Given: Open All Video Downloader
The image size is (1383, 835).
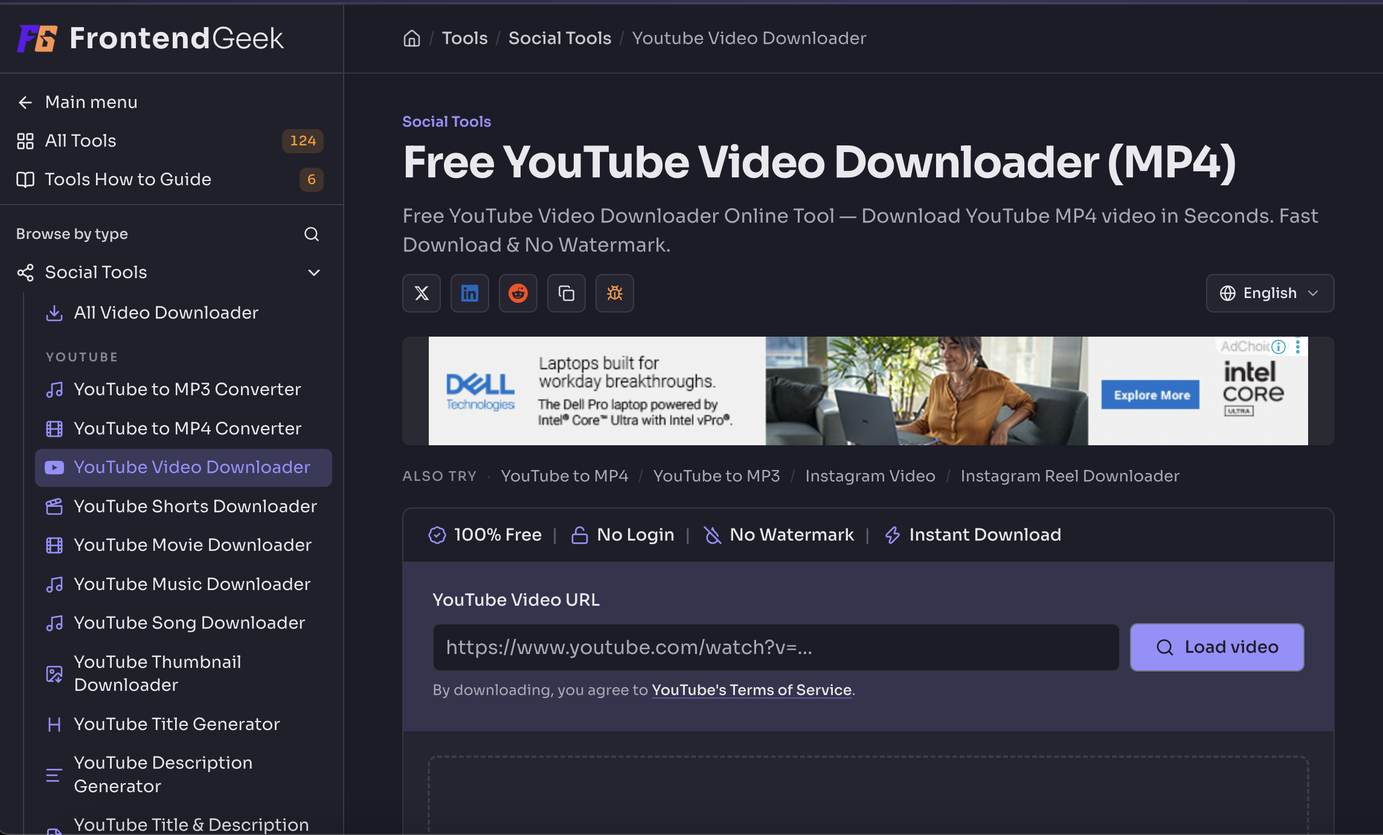Looking at the screenshot, I should (x=166, y=313).
